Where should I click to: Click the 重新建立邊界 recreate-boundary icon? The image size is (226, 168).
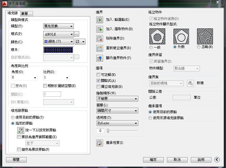click(x=100, y=48)
